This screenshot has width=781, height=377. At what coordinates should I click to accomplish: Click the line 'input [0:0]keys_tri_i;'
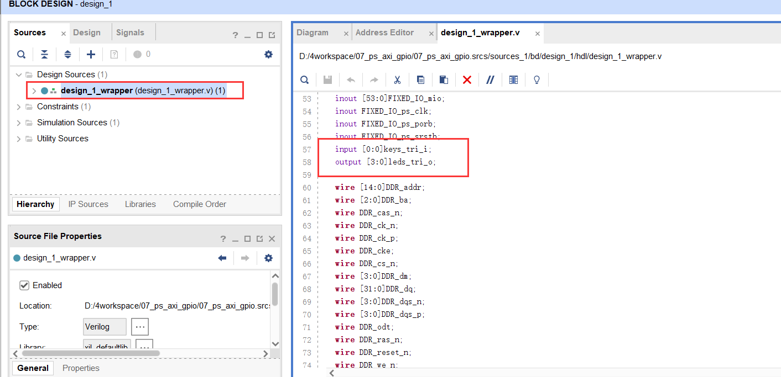tap(383, 150)
